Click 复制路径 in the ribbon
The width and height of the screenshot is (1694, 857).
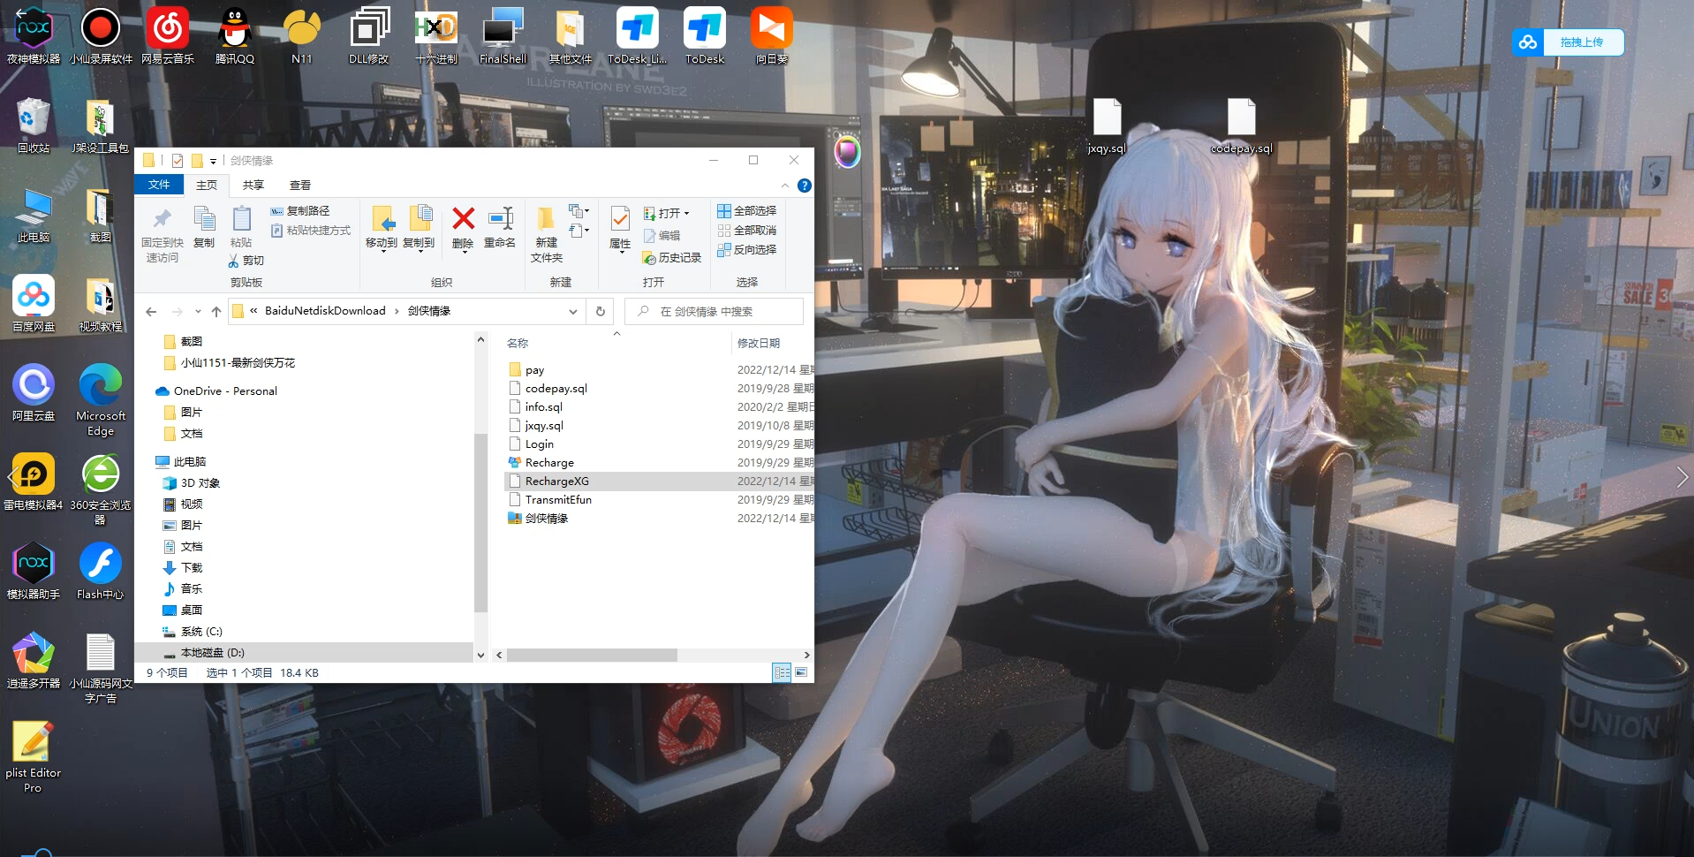(x=300, y=210)
